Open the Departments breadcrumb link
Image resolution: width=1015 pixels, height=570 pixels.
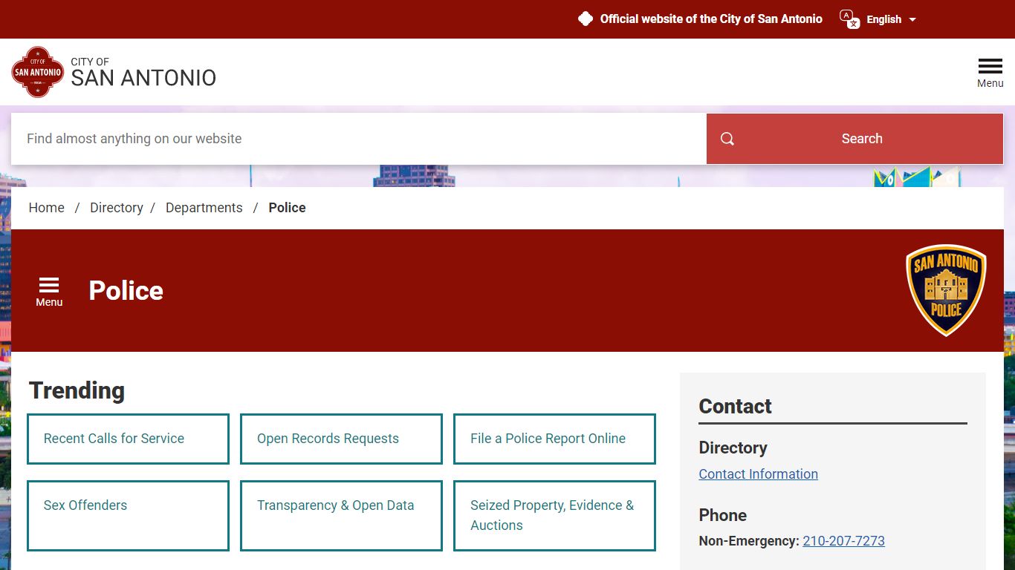pos(204,208)
